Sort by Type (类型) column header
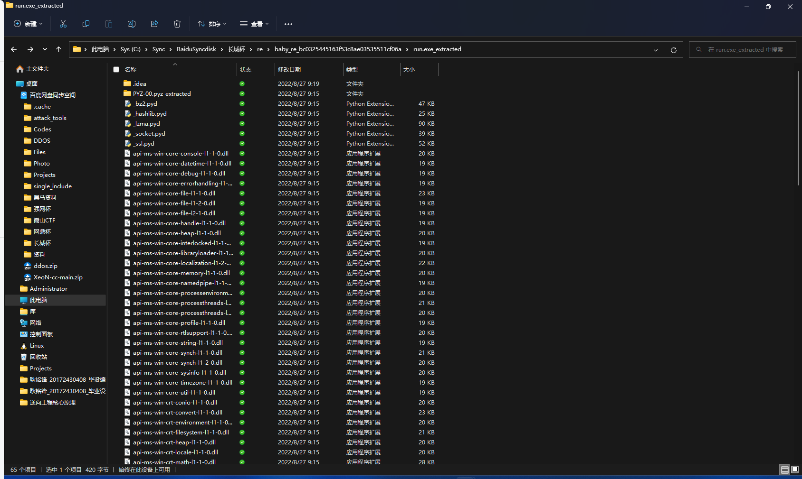 point(372,69)
